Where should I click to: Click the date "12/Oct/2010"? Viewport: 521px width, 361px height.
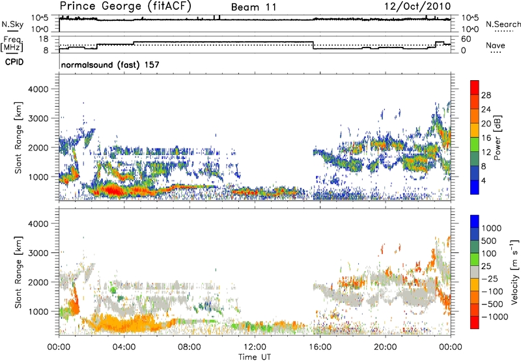click(417, 7)
